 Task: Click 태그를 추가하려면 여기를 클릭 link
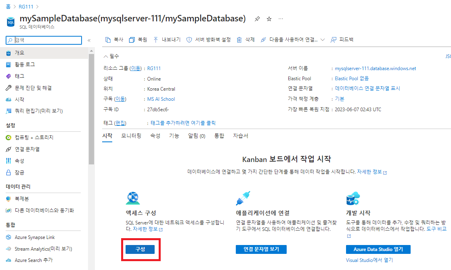[x=183, y=123]
